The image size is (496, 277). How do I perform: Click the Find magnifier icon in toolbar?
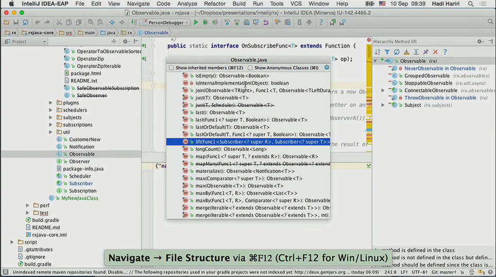pos(91,23)
